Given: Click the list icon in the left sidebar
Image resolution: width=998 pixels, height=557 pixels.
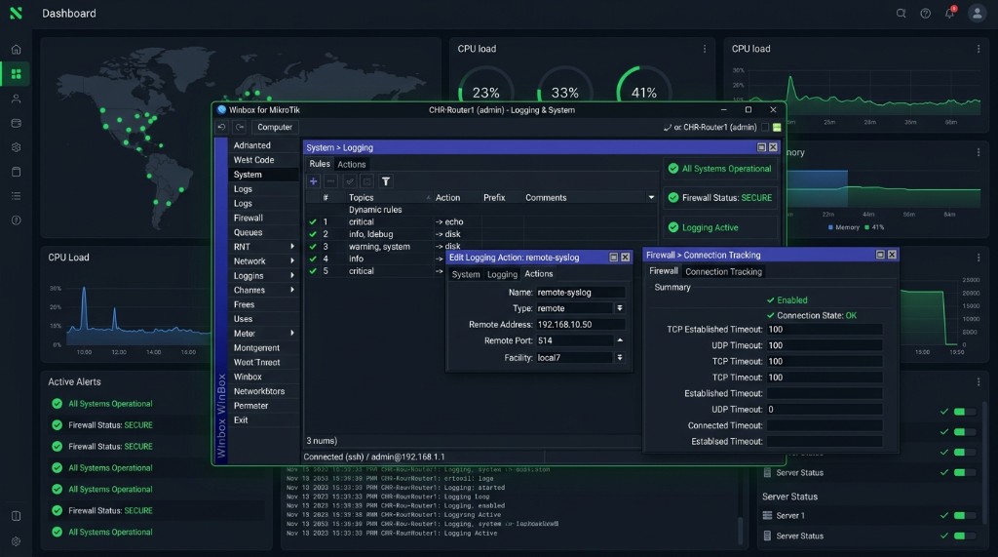Looking at the screenshot, I should (x=16, y=196).
